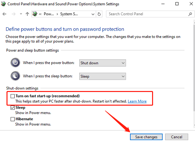Open the Learn More link
Viewport: 195px width, 142px height.
click(x=137, y=101)
